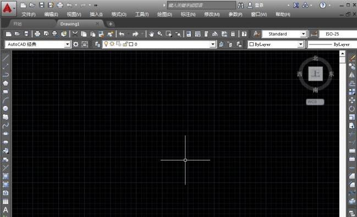Select the Table tool in draw toolbar

click(6, 202)
